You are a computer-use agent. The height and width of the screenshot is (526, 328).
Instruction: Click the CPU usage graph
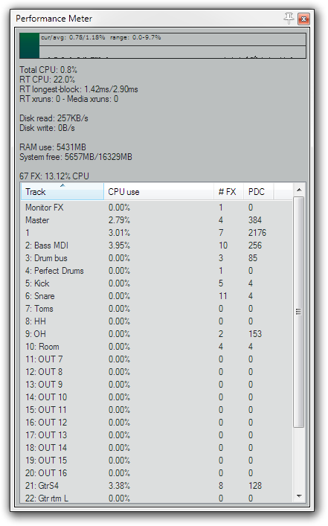point(163,45)
